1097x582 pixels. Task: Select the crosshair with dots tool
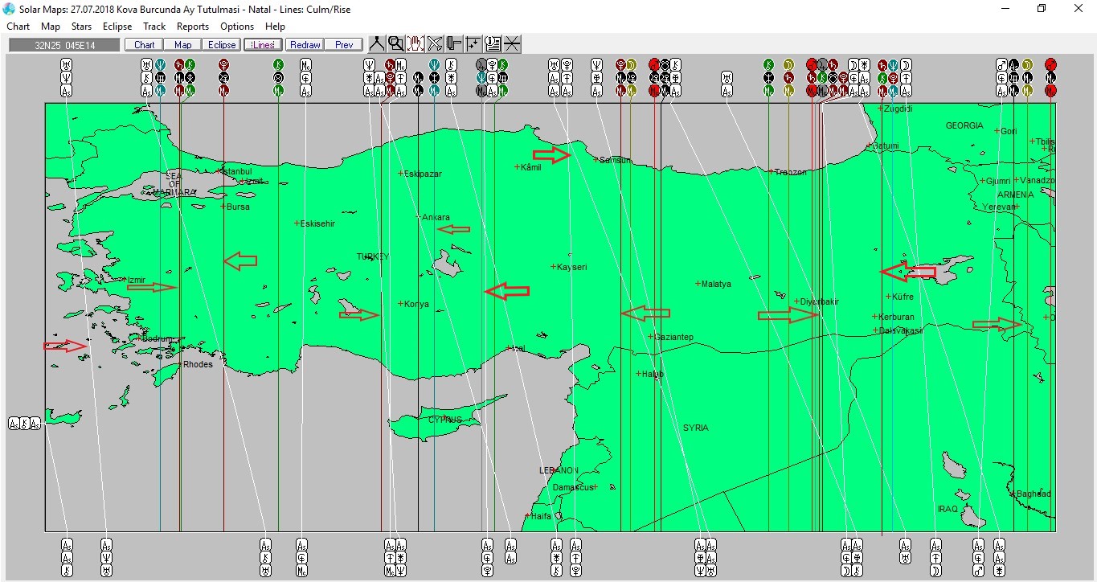(x=473, y=44)
